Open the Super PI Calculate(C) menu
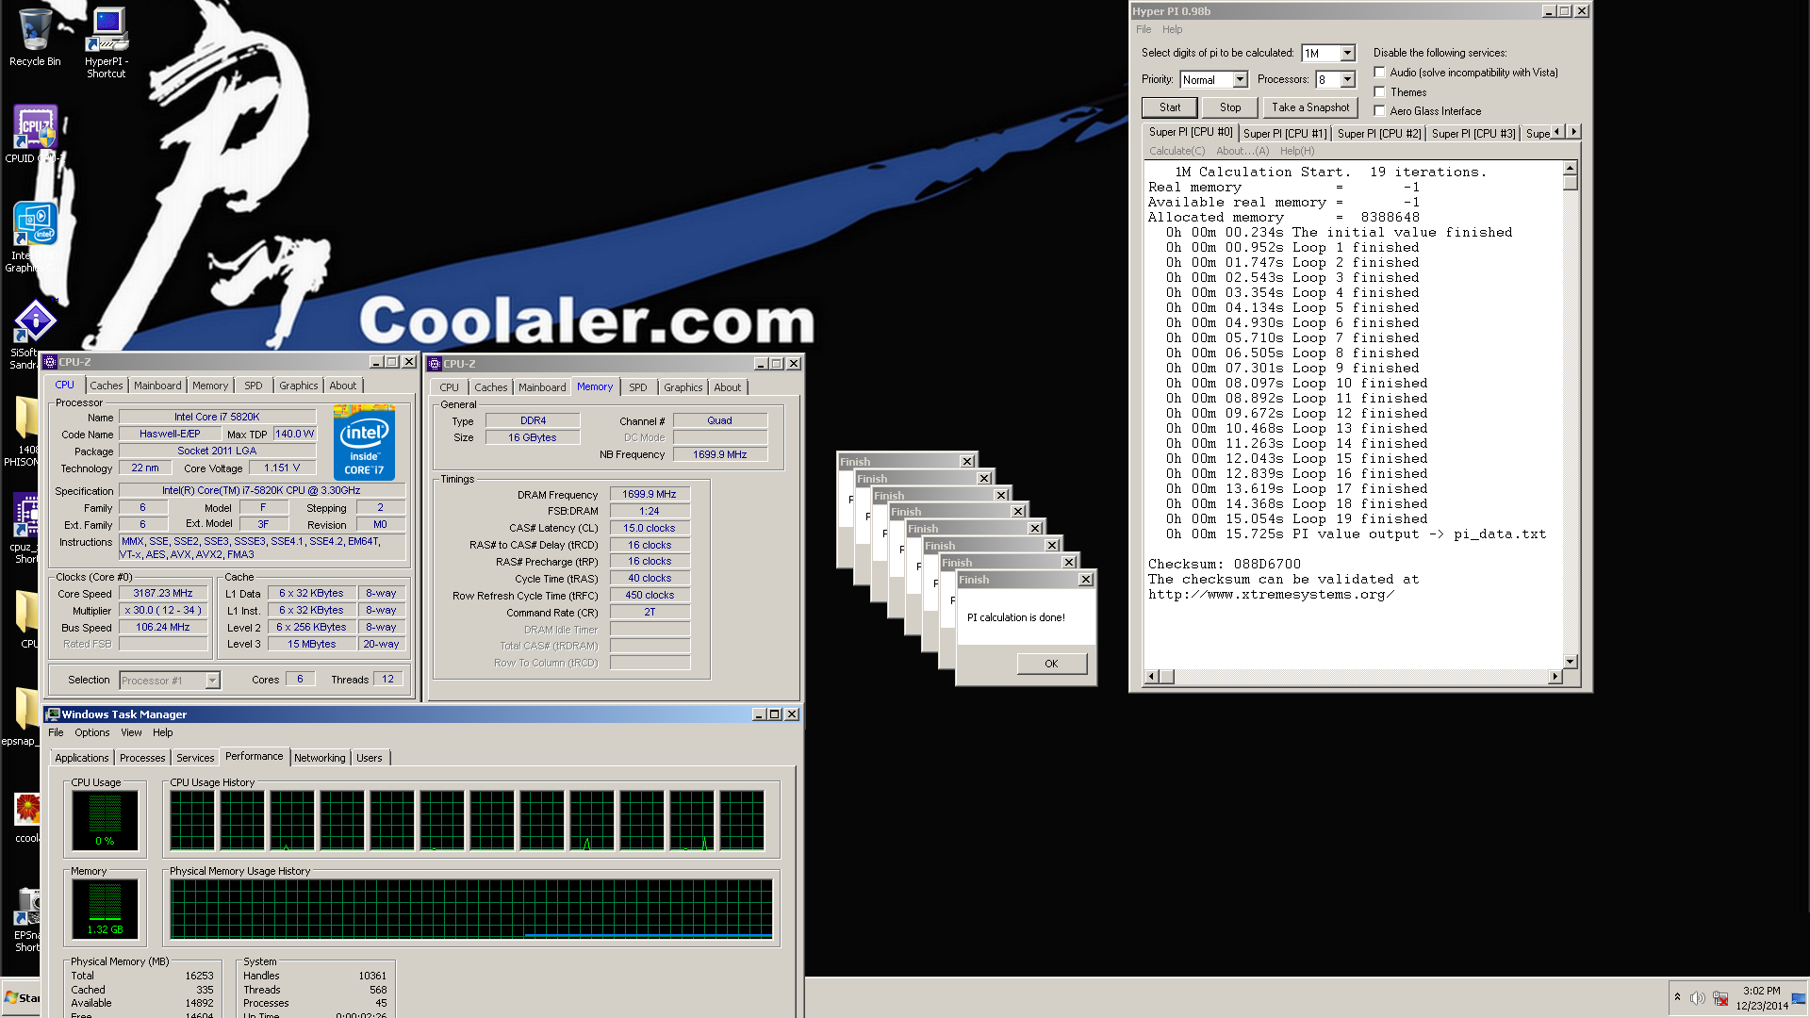 [x=1176, y=151]
